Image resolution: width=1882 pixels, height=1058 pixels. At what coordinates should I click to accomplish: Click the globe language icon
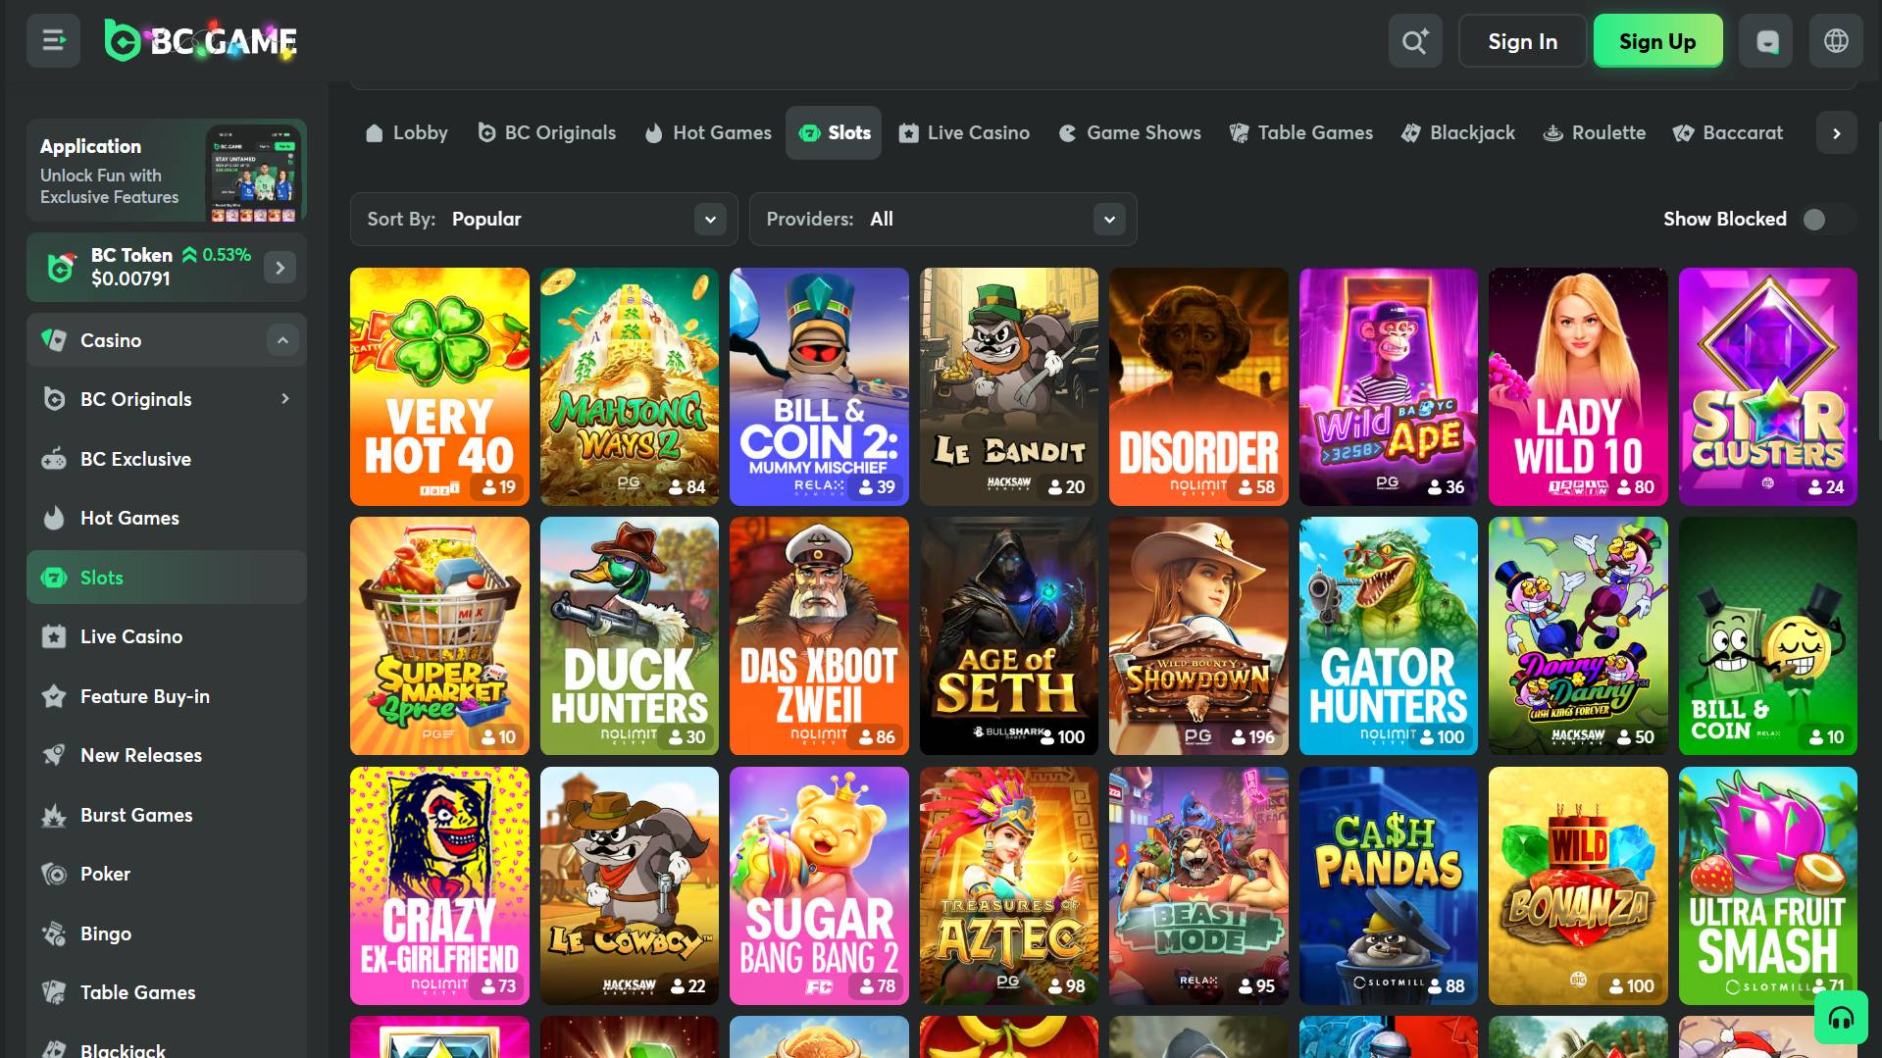[x=1836, y=41]
